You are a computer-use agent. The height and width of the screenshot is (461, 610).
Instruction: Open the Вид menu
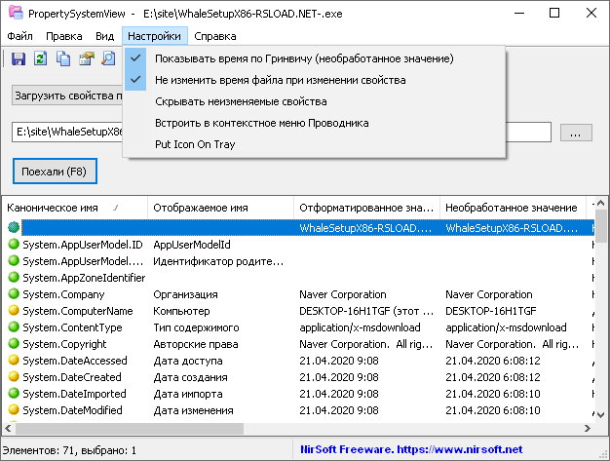point(105,36)
